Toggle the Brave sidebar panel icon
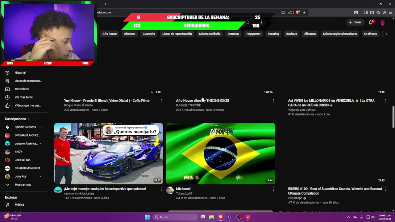The height and width of the screenshot is (222, 395). (366, 12)
